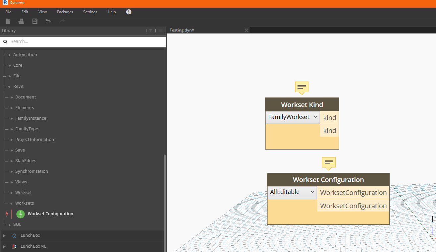
Task: Expand the LunchBoxML package
Action: (4, 246)
